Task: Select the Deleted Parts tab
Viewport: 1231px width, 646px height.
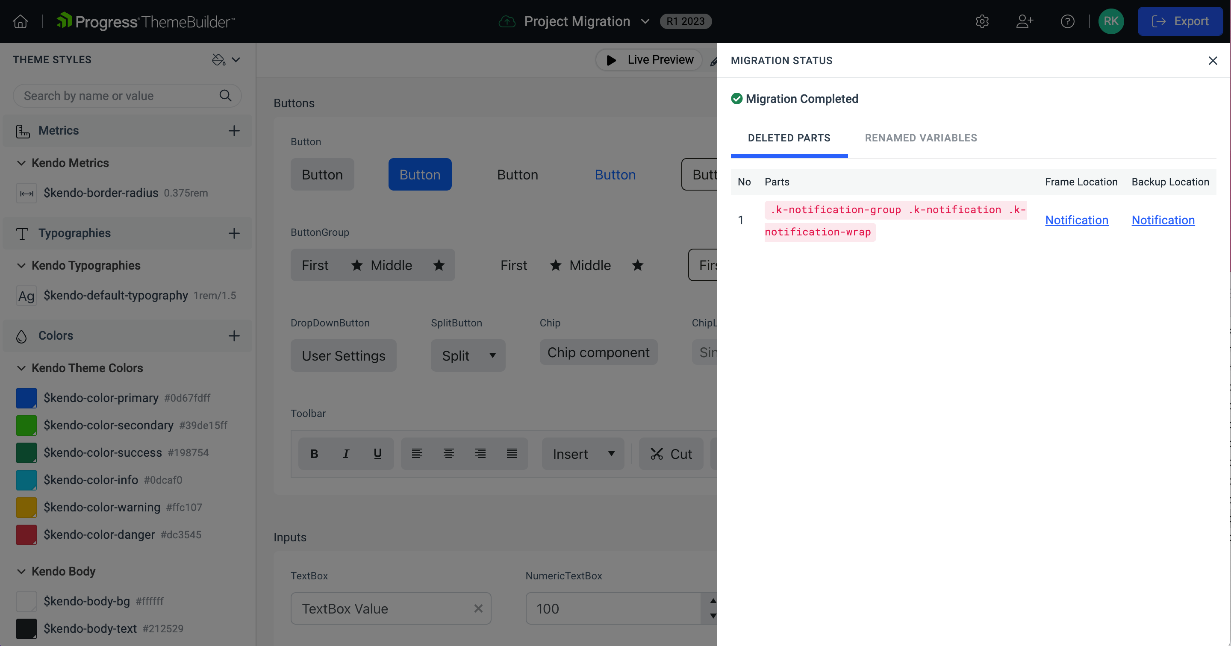Action: point(789,138)
